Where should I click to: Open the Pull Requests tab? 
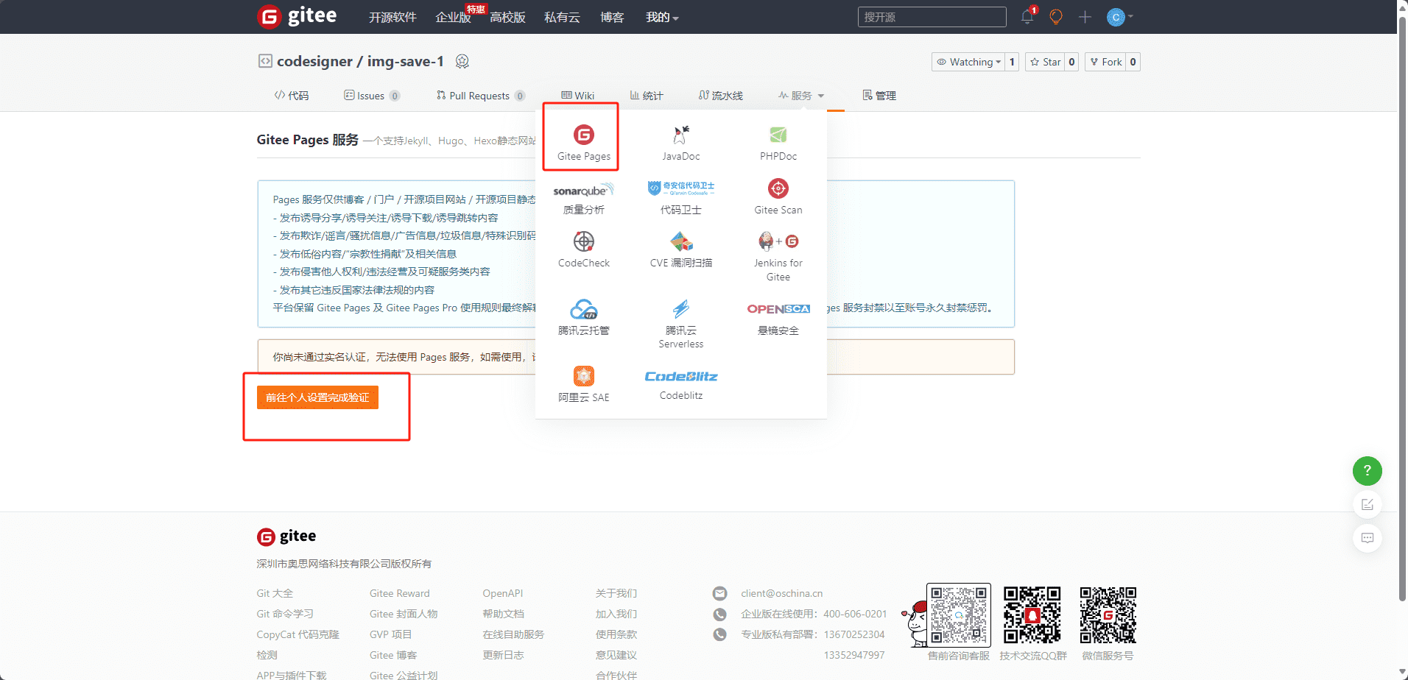480,96
